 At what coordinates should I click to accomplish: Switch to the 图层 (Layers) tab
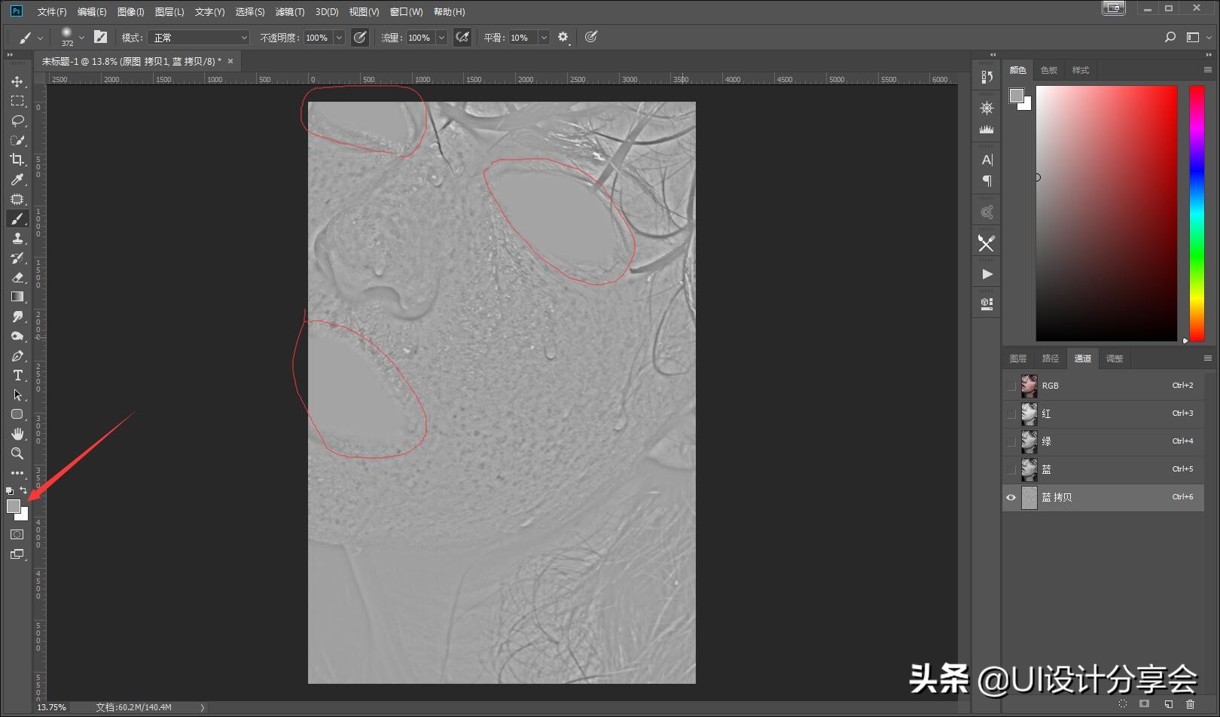point(1018,358)
